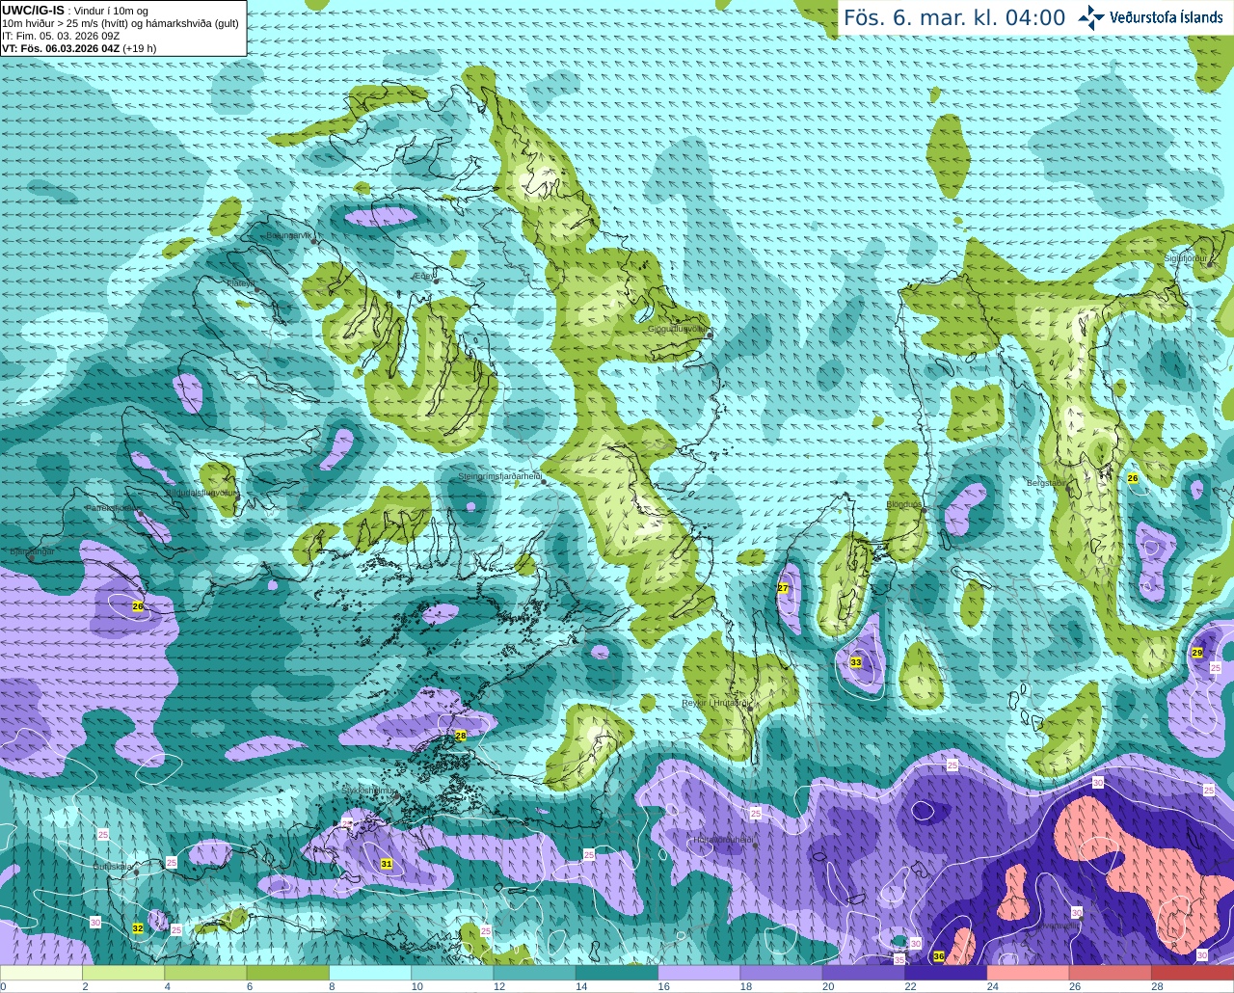Click the Bjargtangar station label
1234x993 pixels.
point(31,552)
